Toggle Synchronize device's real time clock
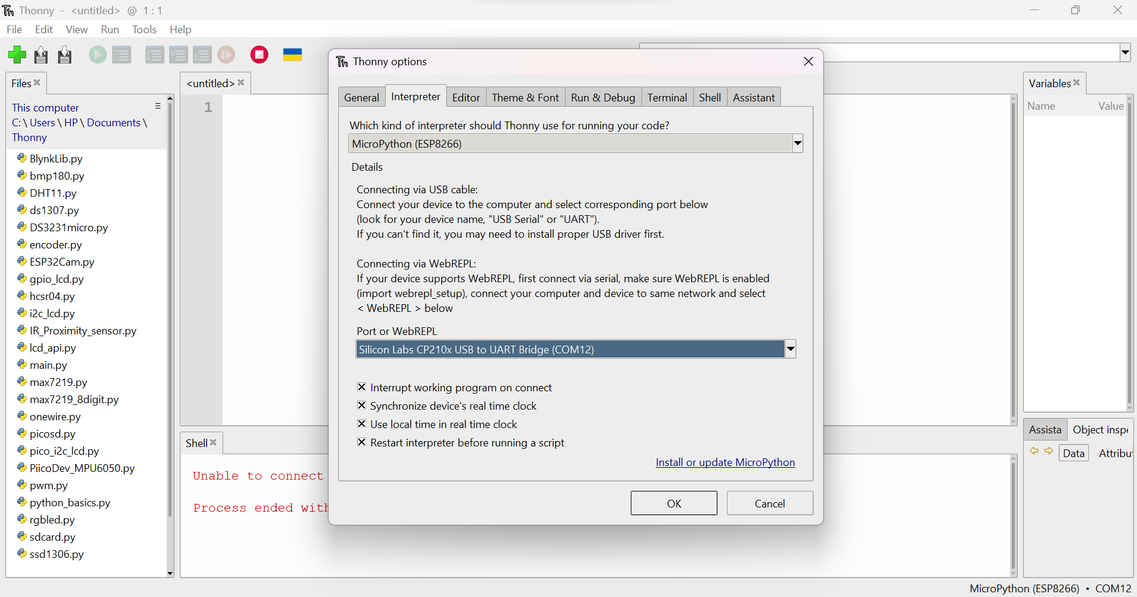The height and width of the screenshot is (597, 1137). point(361,406)
